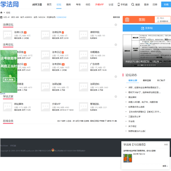The height and width of the screenshot is (171, 171).
Task: Click the red 升级VIP nav link
Action: (x=99, y=5)
